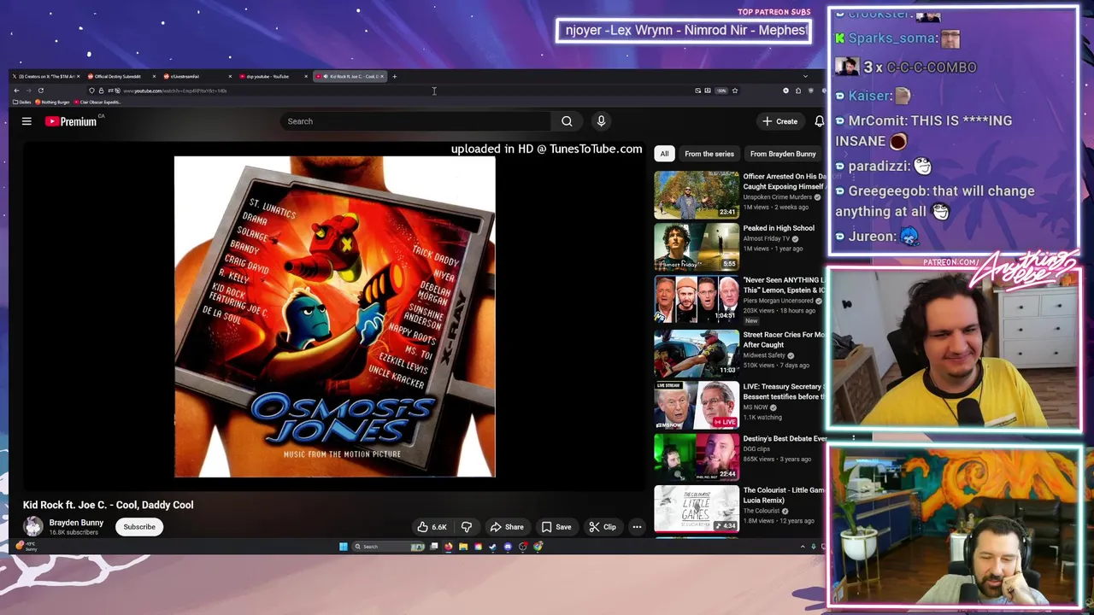Open Firefox from the taskbar
This screenshot has width=1094, height=615.
pos(449,547)
